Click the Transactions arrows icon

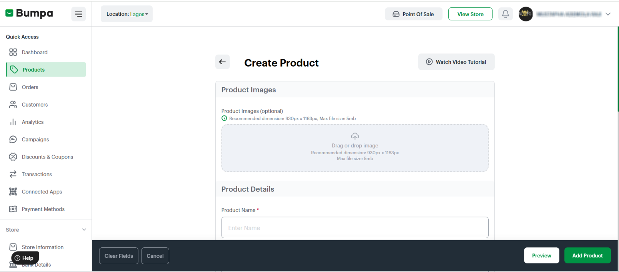[x=13, y=174]
